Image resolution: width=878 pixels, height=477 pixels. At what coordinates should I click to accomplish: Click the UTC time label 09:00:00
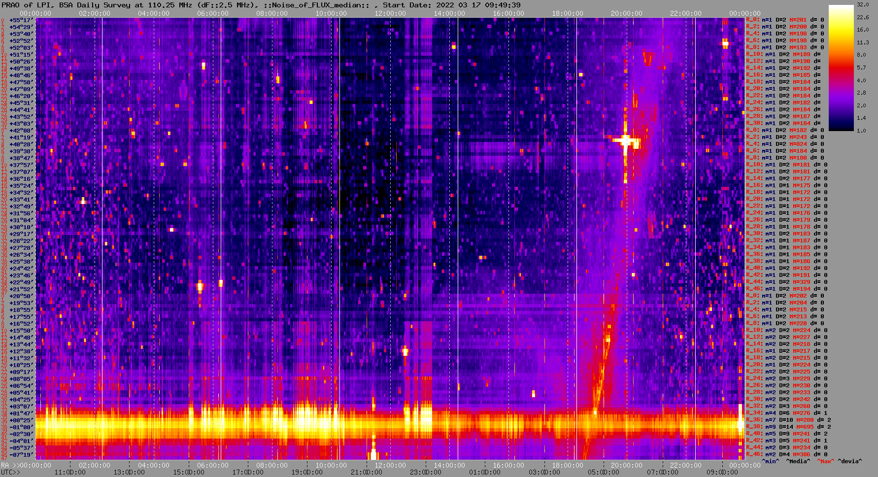pos(722,472)
